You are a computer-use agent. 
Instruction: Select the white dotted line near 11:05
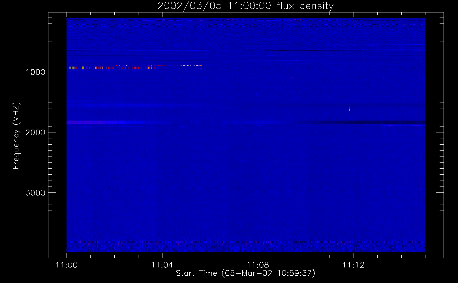[187, 65]
